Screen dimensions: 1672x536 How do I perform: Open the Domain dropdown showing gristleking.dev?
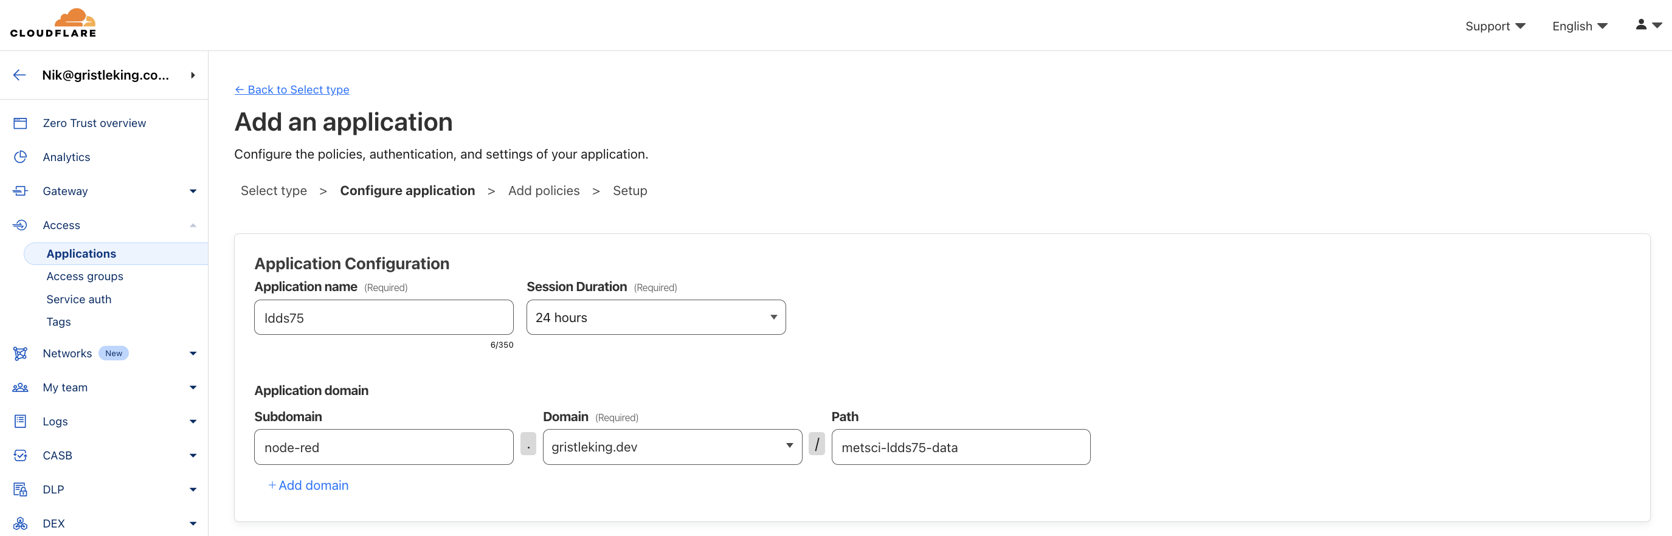(672, 447)
